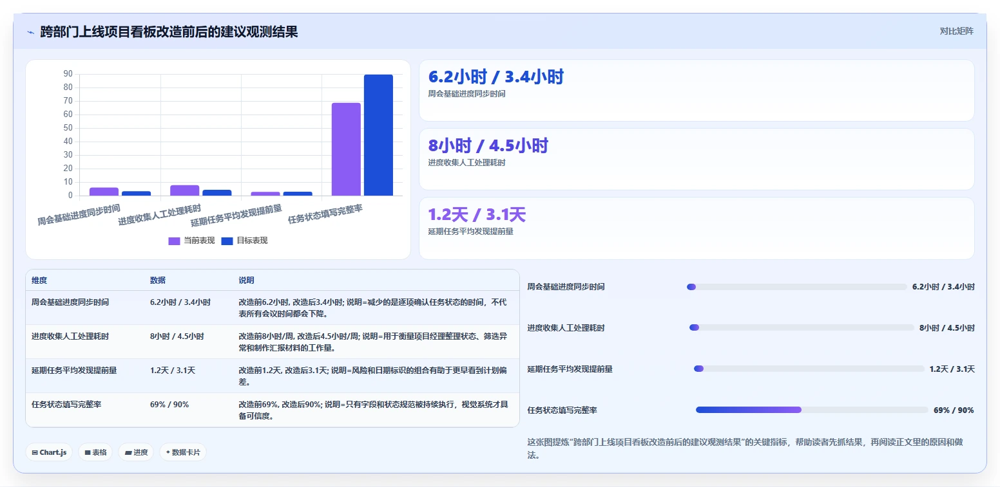Select the 进度收集人工处理耗时 table row name
Screen dimensions: 1000x487
(x=70, y=336)
